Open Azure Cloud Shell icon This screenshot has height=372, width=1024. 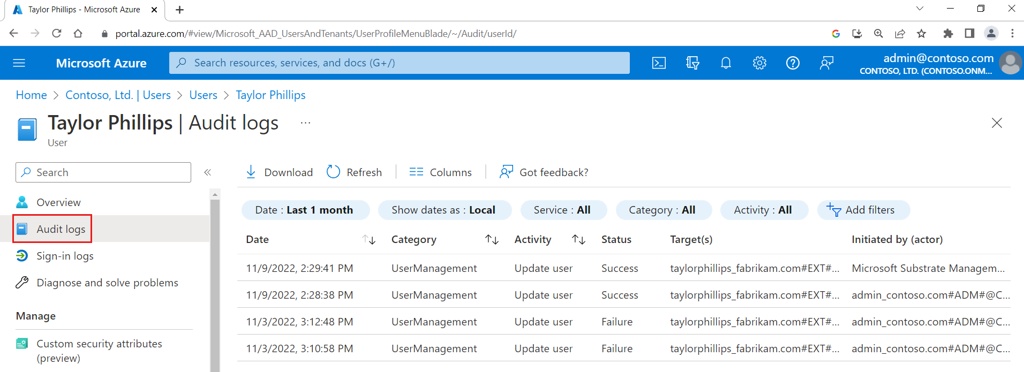(659, 63)
